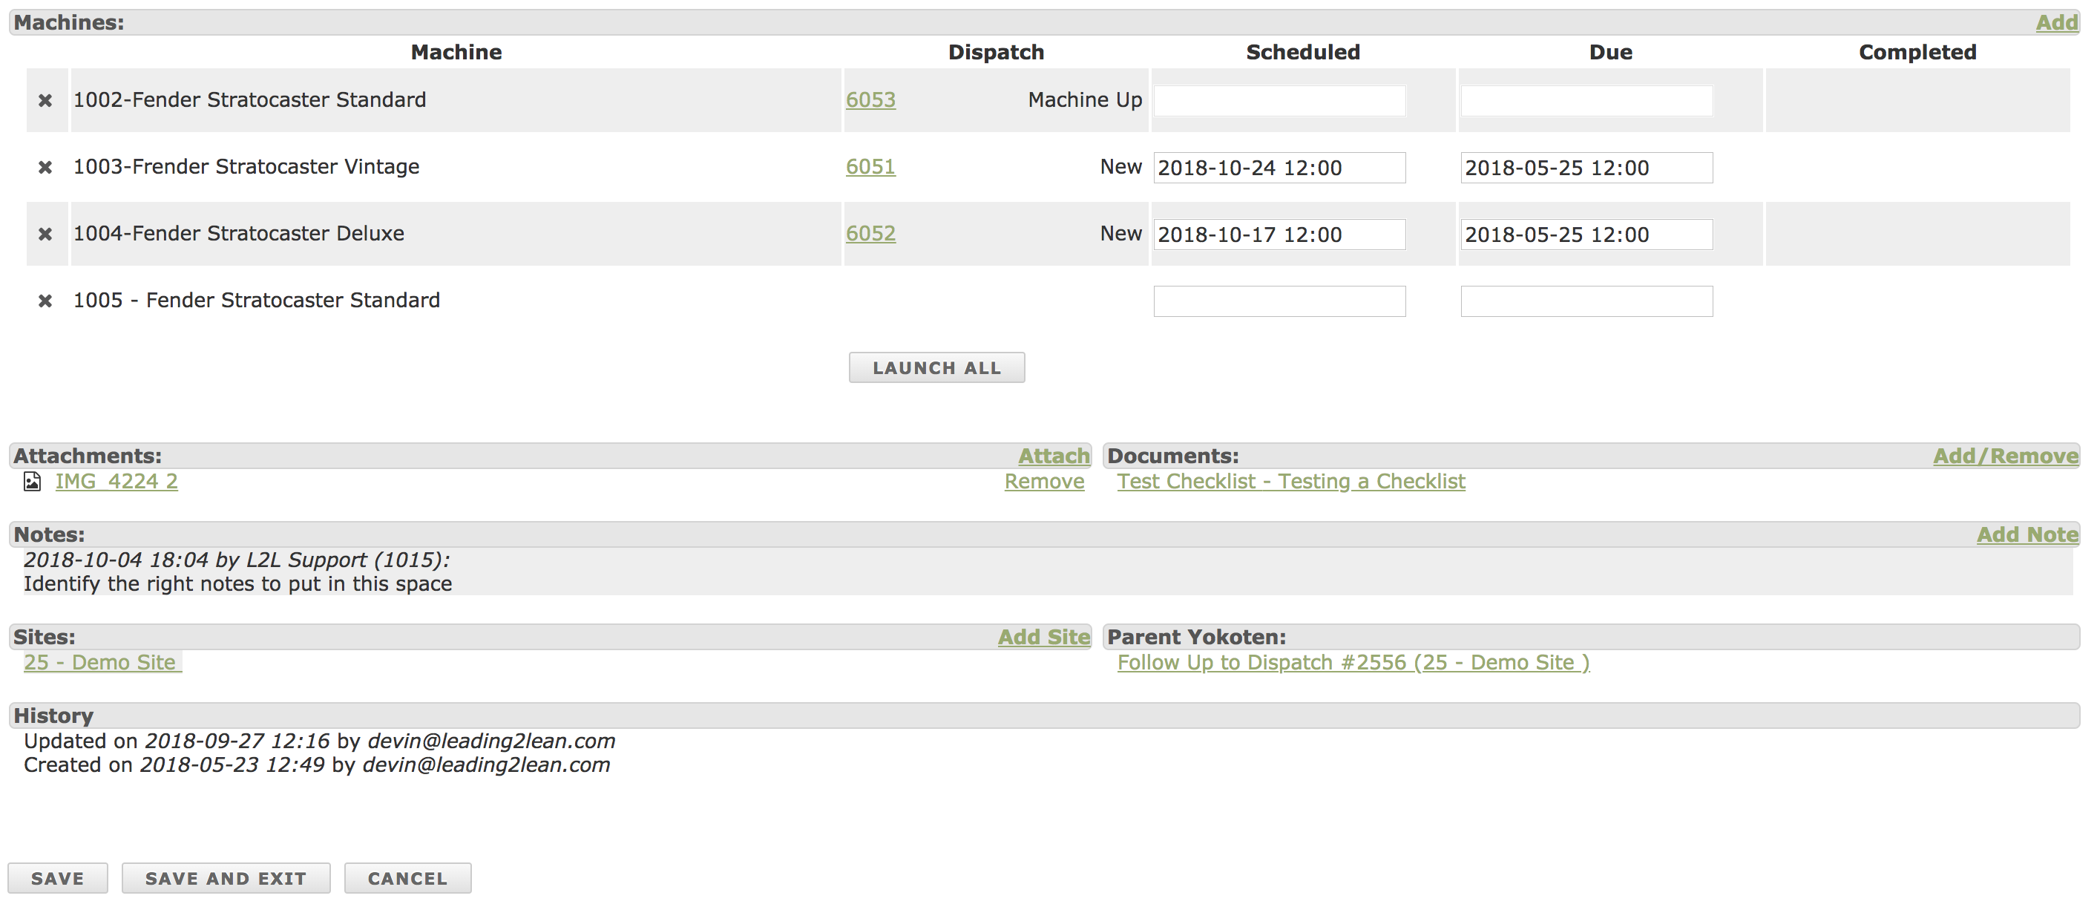Click note text Identify the right notes
Image resolution: width=2097 pixels, height=907 pixels.
[237, 584]
